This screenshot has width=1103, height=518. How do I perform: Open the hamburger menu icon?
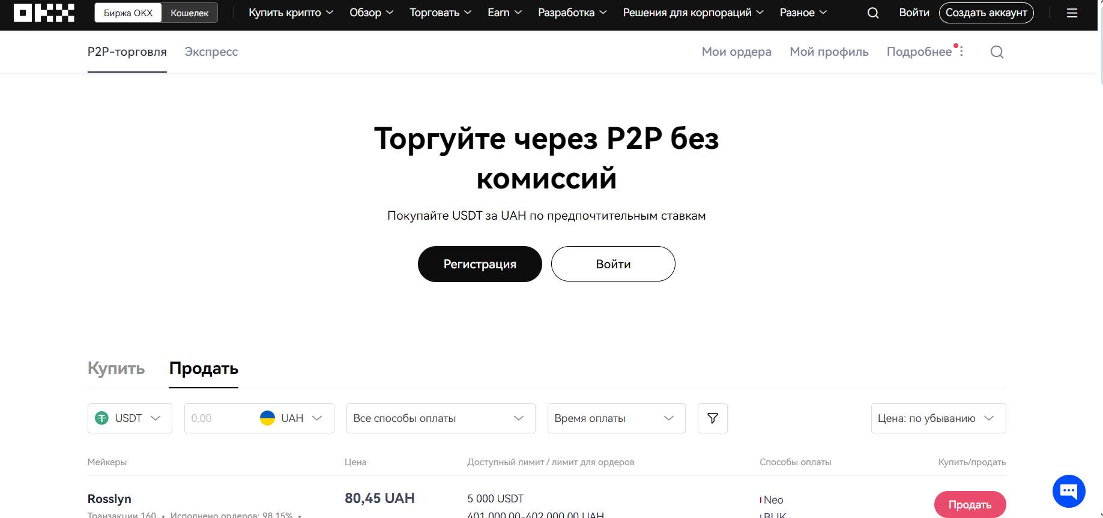1072,13
